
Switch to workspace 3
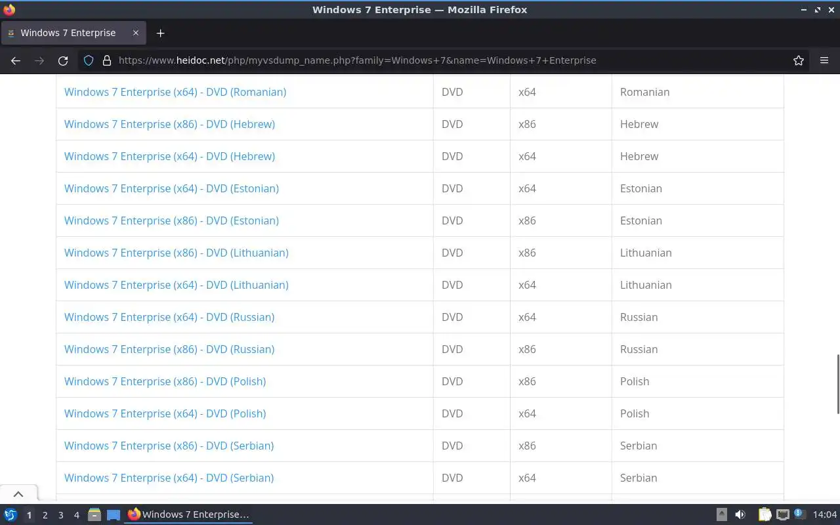click(60, 515)
